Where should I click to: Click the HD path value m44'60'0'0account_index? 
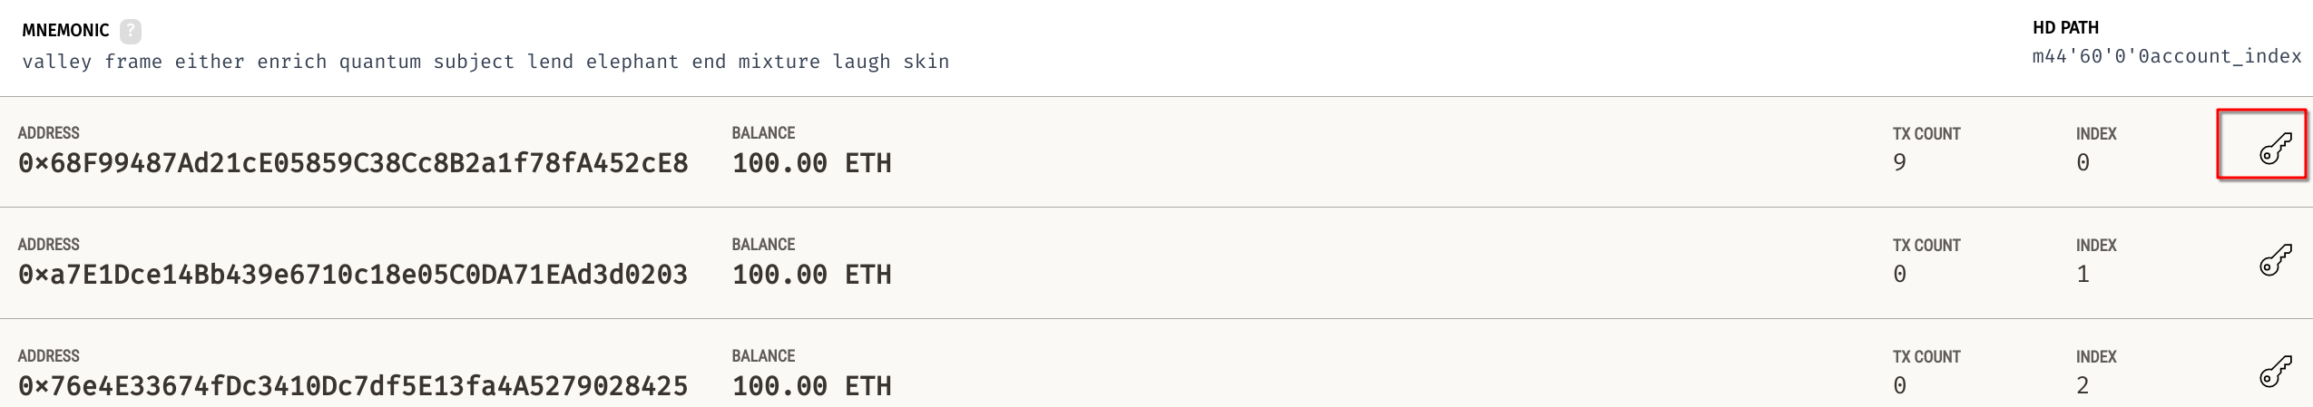(x=2166, y=56)
